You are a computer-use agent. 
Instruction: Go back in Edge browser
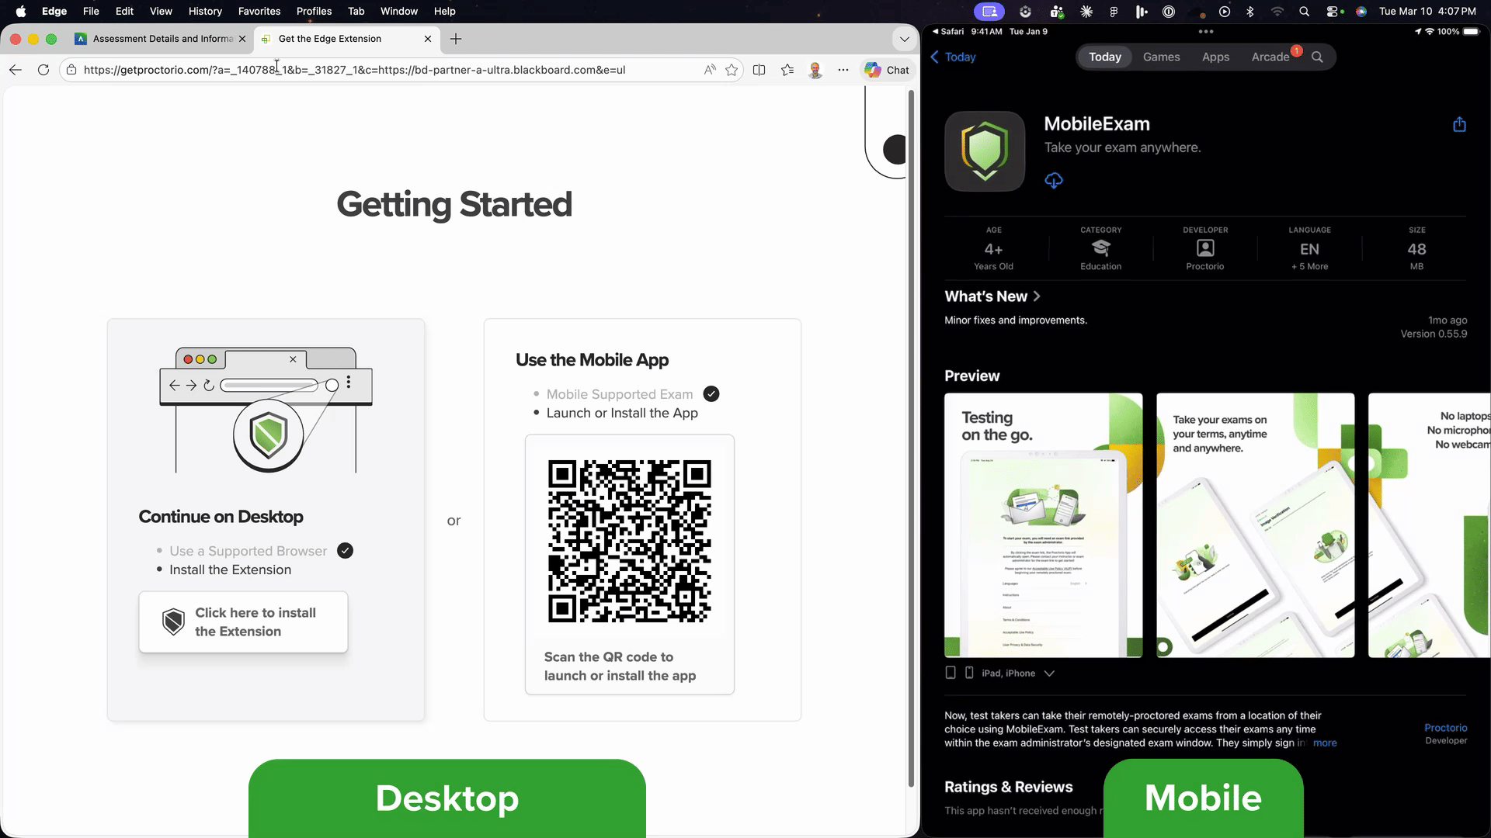[16, 70]
